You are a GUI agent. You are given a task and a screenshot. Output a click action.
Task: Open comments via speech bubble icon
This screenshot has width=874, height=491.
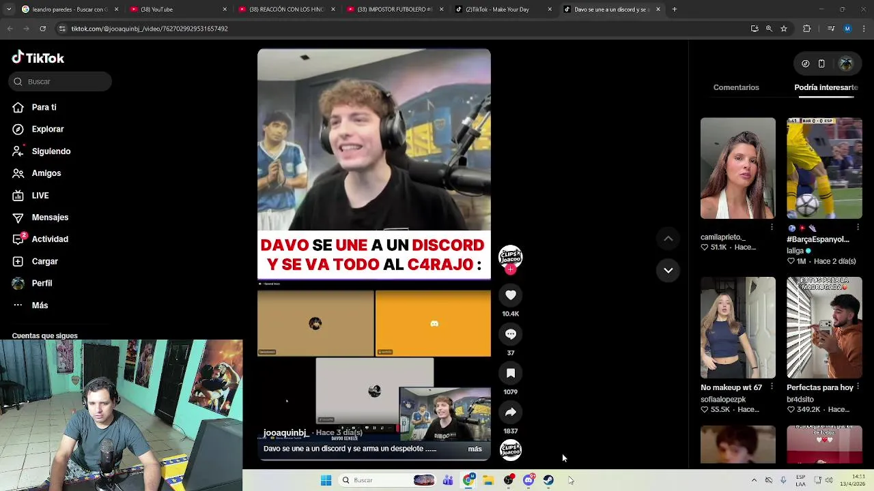click(x=511, y=334)
